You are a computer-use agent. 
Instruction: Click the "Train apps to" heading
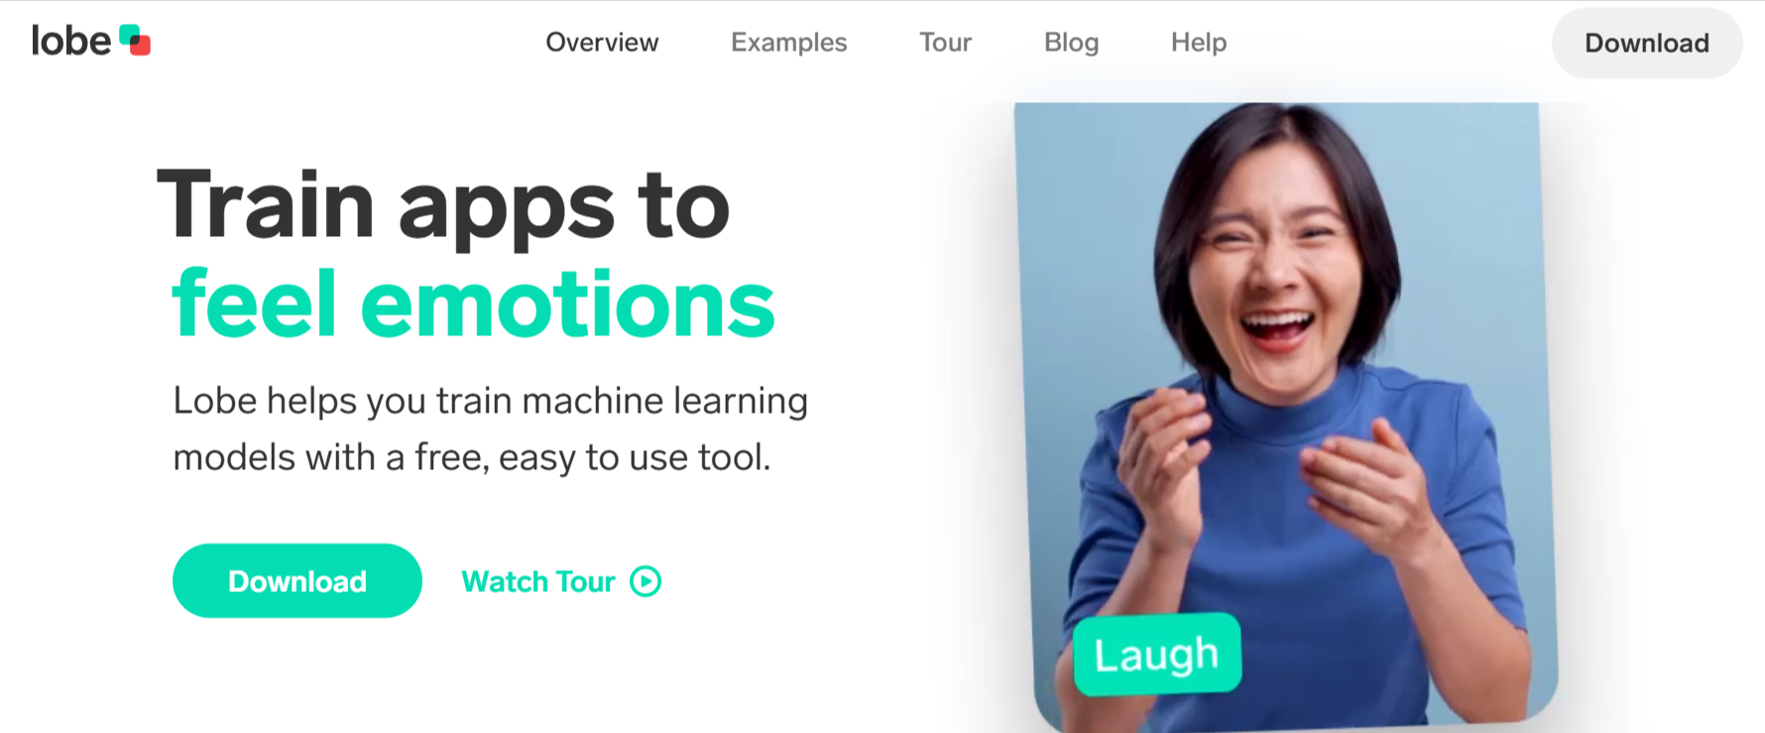tap(443, 205)
